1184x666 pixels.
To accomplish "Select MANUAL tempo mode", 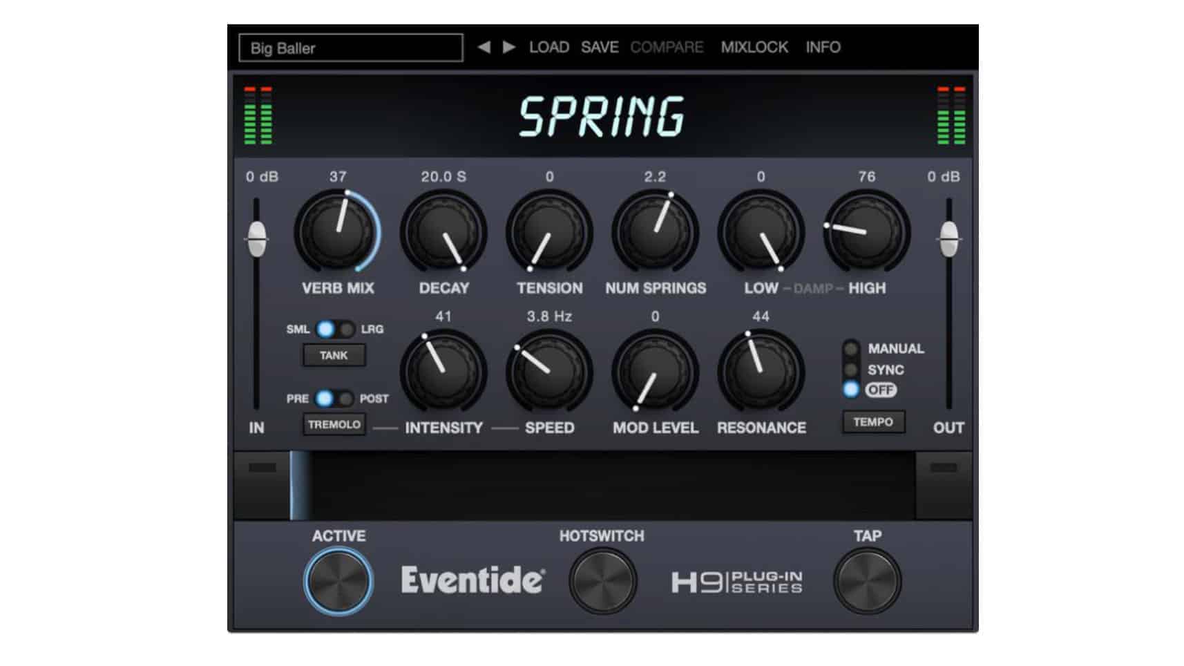I will click(x=851, y=348).
